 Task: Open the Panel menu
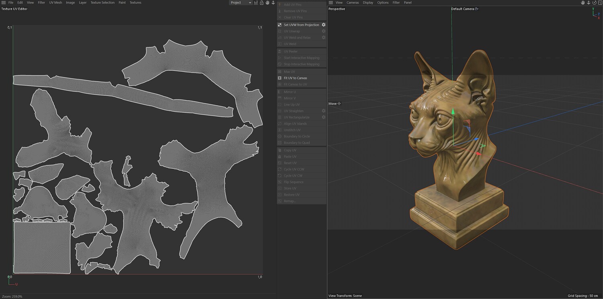click(408, 2)
